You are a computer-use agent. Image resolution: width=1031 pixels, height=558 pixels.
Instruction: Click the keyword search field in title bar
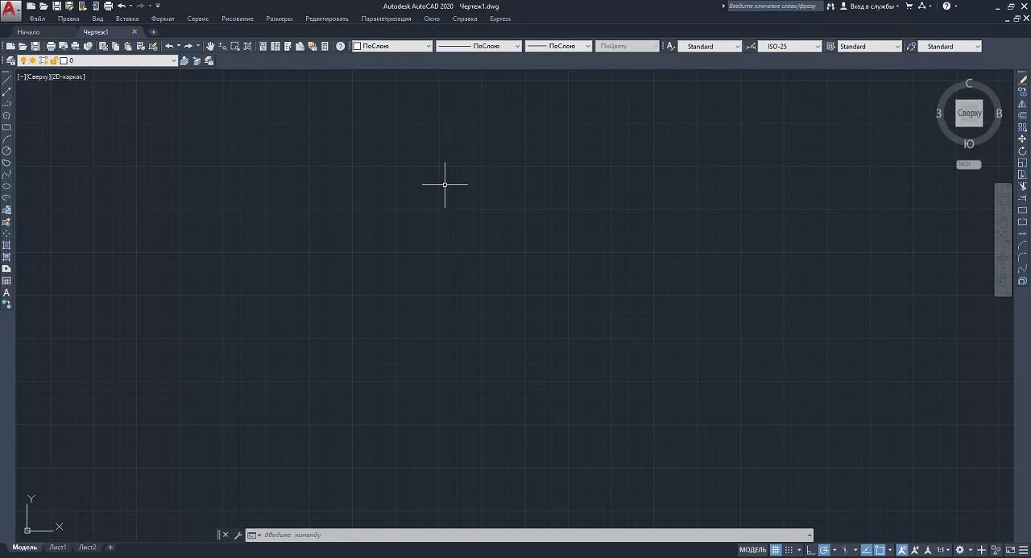click(x=776, y=6)
